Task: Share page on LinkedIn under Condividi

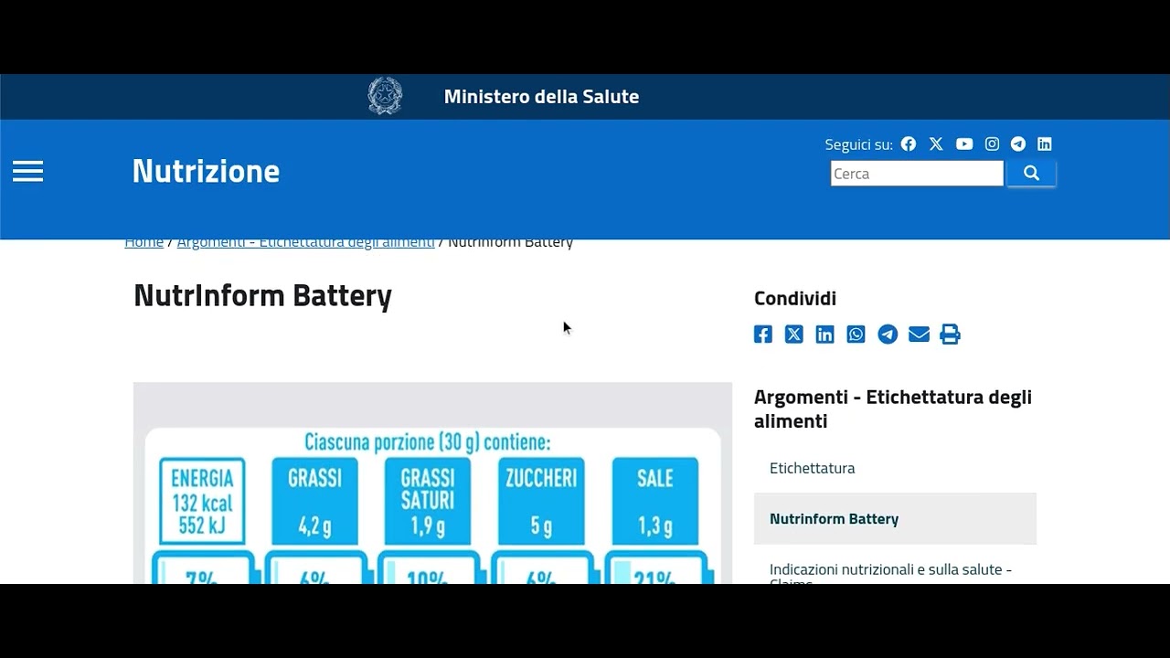Action: [x=825, y=334]
